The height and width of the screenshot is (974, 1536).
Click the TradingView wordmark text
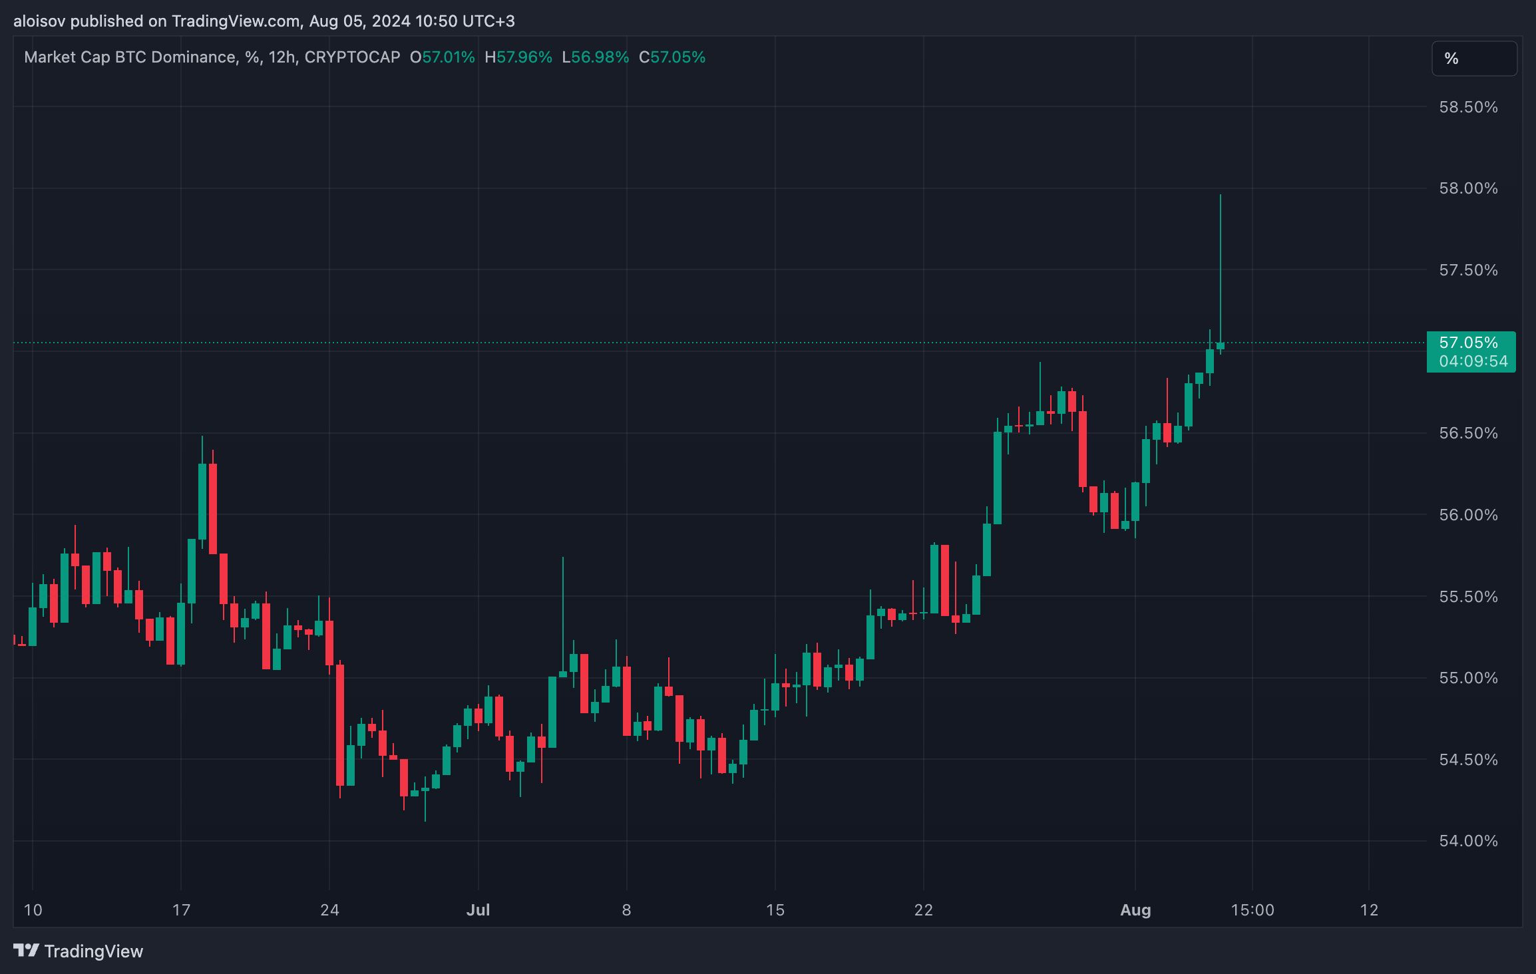pos(94,951)
